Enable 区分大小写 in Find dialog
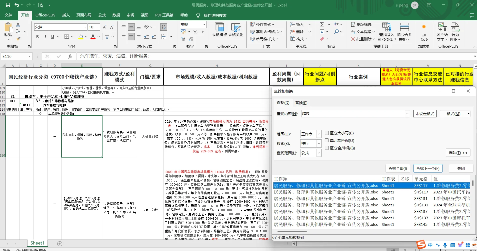The image size is (477, 251). 327,133
